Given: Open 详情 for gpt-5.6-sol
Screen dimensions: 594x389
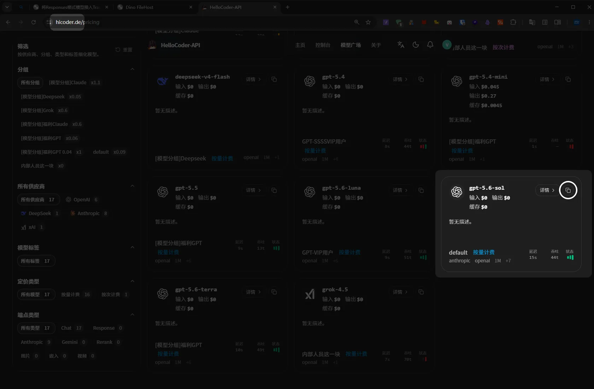Looking at the screenshot, I should click(547, 190).
